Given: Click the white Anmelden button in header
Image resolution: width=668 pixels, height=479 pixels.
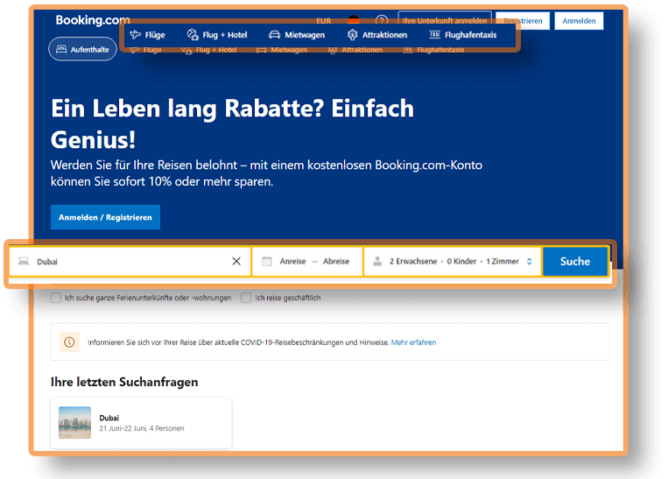Looking at the screenshot, I should pyautogui.click(x=579, y=21).
